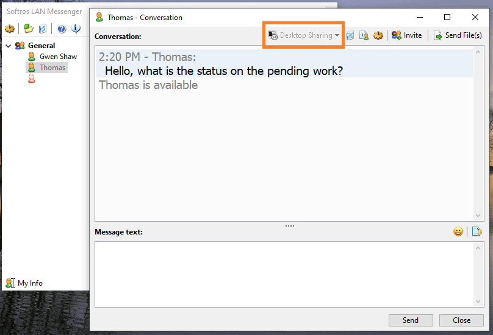Open settings gear in Conversation toolbar

[378, 35]
